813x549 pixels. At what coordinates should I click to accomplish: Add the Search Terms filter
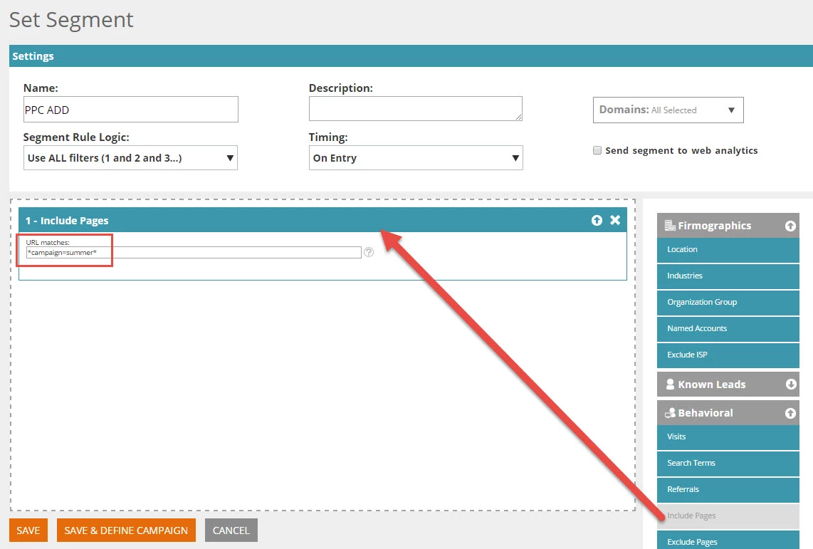click(728, 464)
